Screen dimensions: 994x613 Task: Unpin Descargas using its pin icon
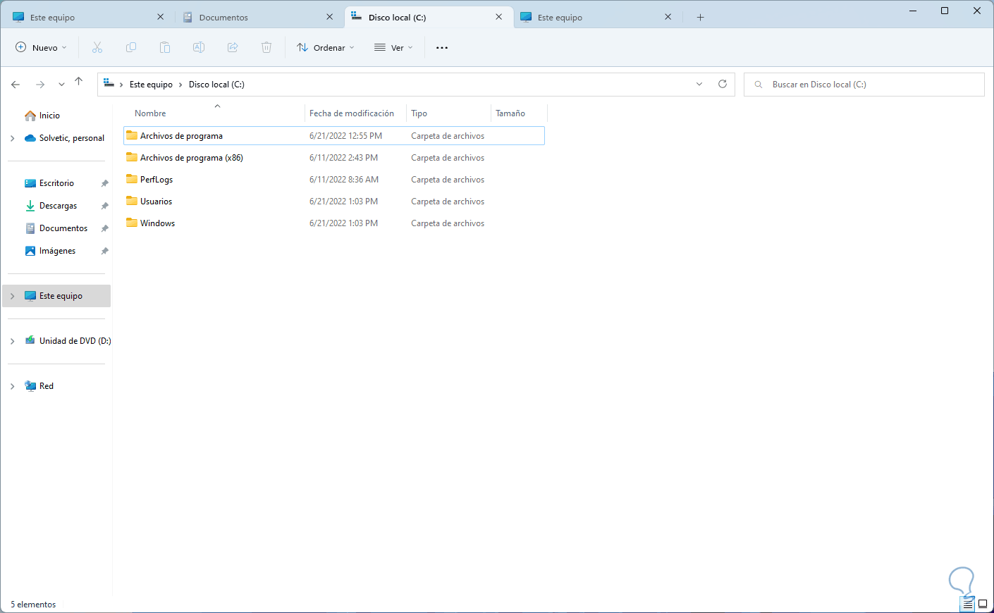[104, 206]
